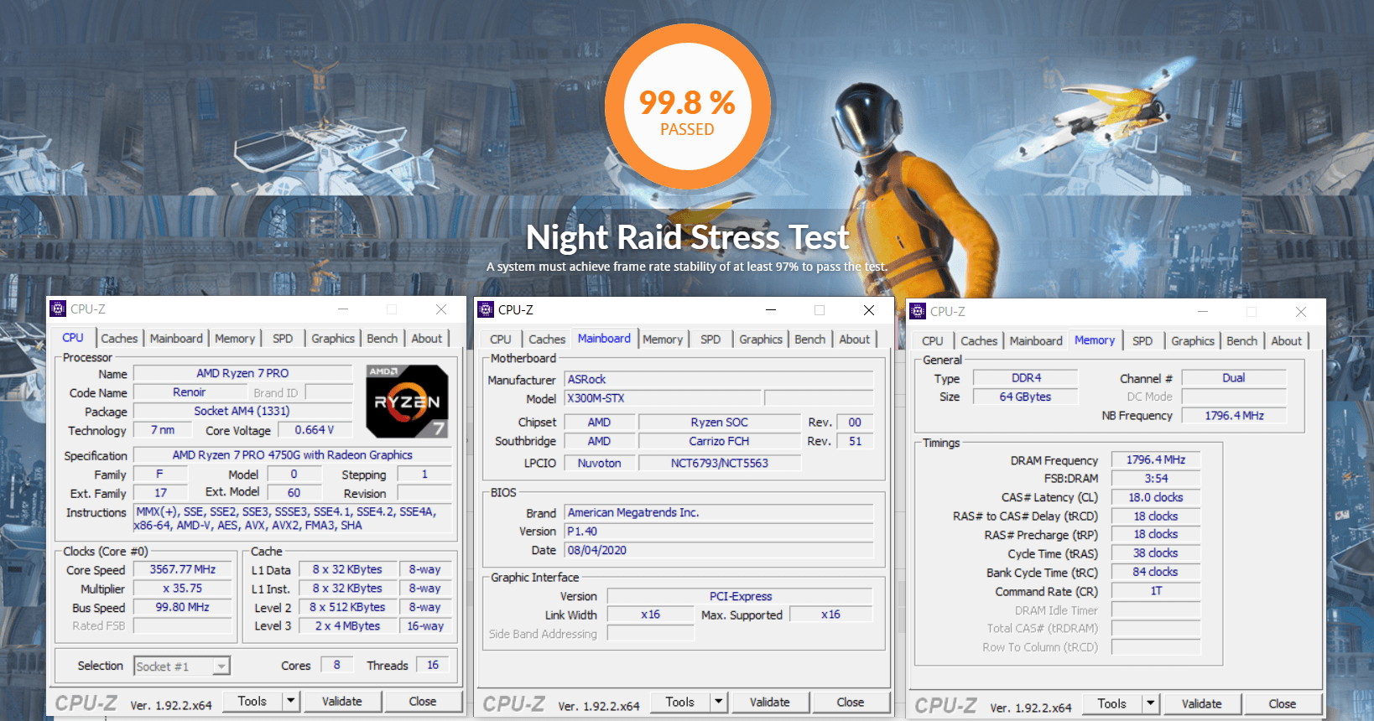Click Tools button in middle CPU-Z window

(680, 702)
